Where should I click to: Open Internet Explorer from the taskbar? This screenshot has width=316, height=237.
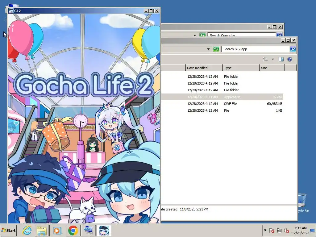pos(27,230)
